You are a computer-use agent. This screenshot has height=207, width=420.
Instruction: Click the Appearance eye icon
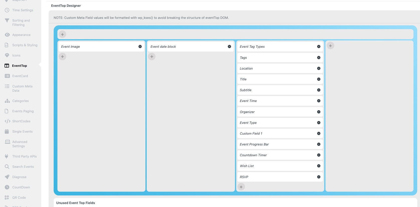7,35
